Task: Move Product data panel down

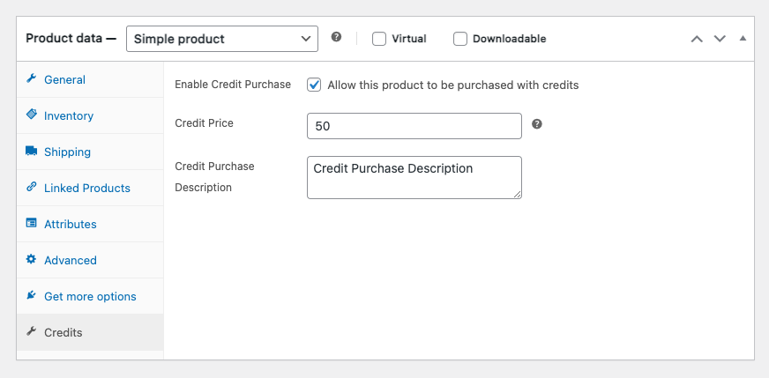Action: [x=720, y=39]
